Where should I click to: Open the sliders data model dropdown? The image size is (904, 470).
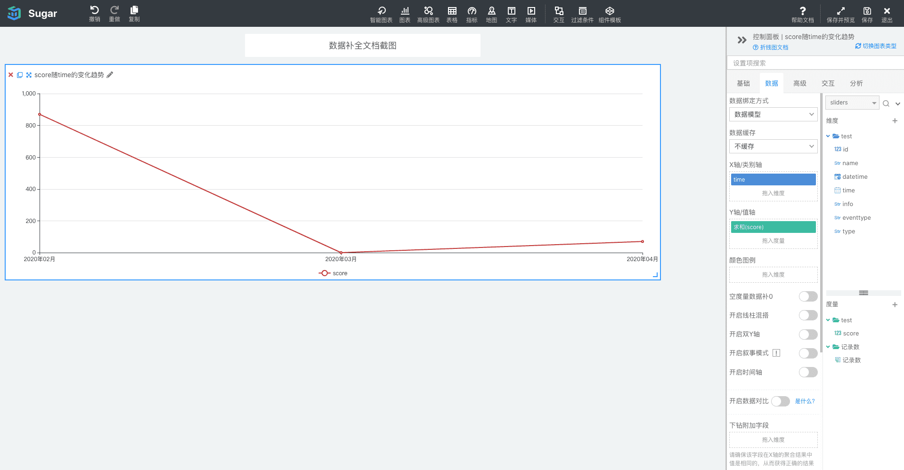click(852, 103)
